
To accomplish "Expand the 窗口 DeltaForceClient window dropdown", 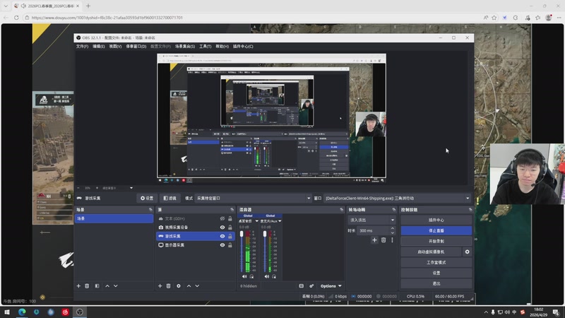I will click(467, 199).
